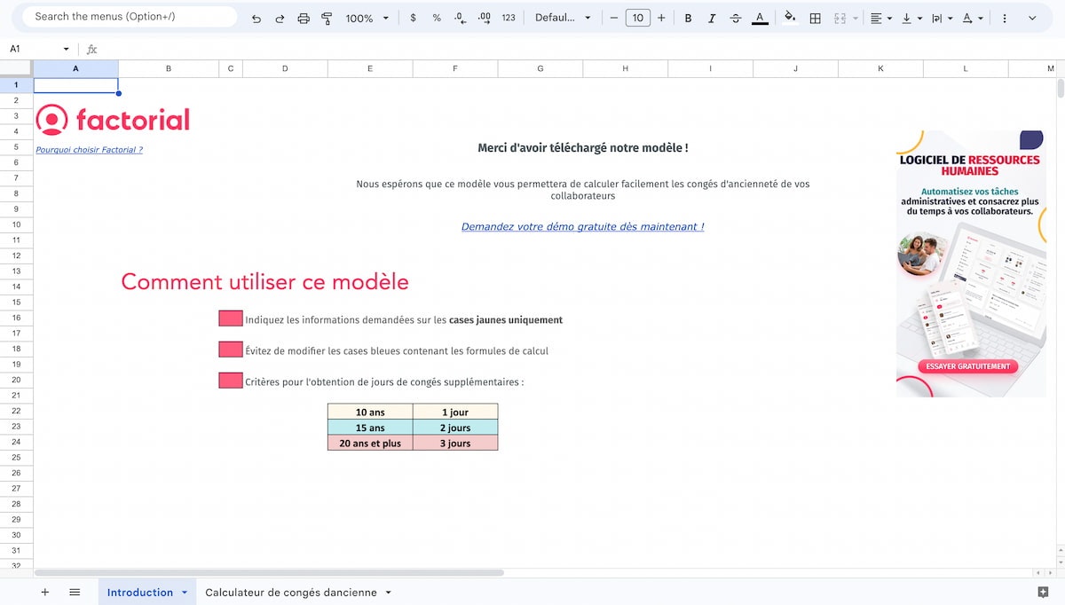The height and width of the screenshot is (605, 1065).
Task: Click the All Sheets list icon
Action: tap(75, 593)
